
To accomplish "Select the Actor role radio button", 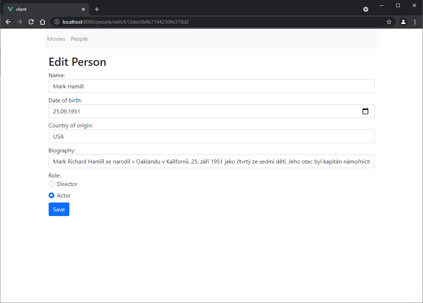I will click(x=51, y=195).
